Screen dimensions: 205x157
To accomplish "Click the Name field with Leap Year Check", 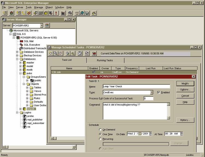I will (136, 86).
